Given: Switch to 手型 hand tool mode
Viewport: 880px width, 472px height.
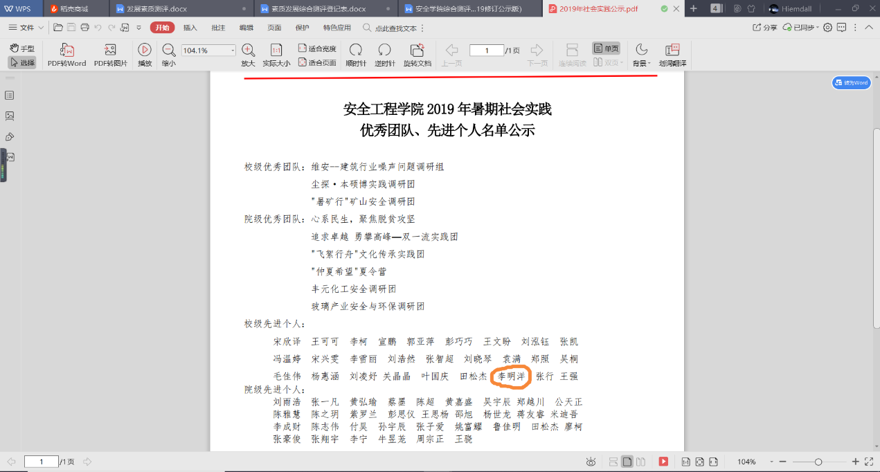Looking at the screenshot, I should coord(23,48).
